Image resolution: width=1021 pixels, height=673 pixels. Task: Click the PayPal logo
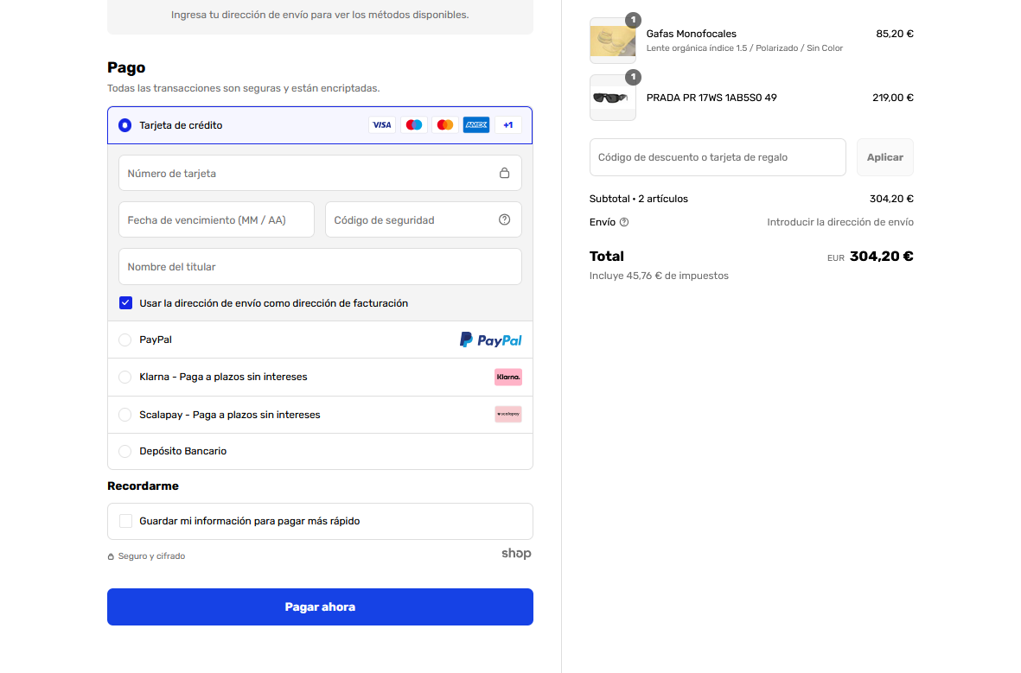[x=491, y=340]
